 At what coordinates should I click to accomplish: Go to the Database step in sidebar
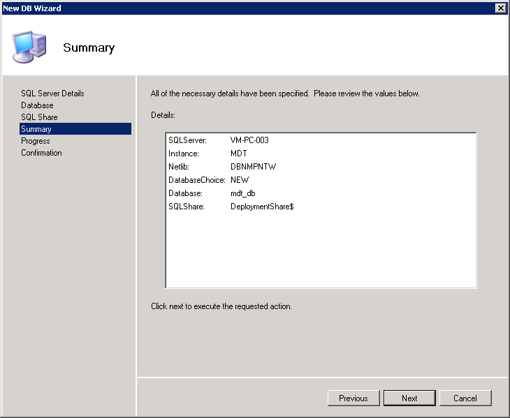point(37,105)
